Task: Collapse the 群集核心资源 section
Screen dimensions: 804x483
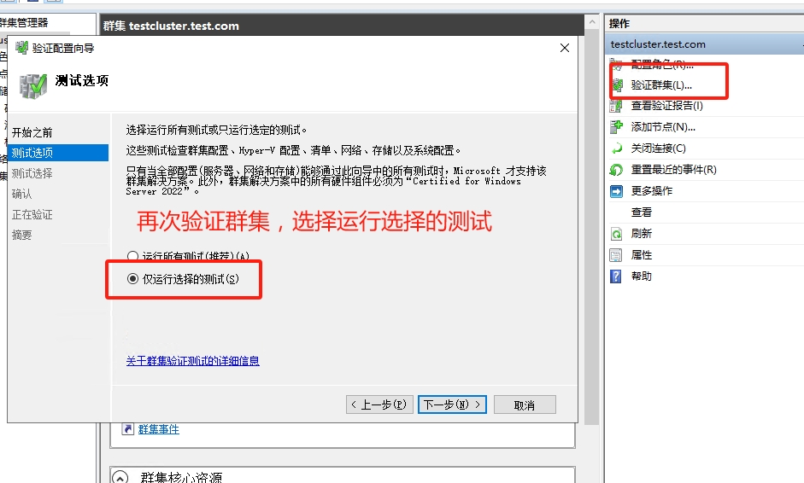Action: [x=120, y=477]
